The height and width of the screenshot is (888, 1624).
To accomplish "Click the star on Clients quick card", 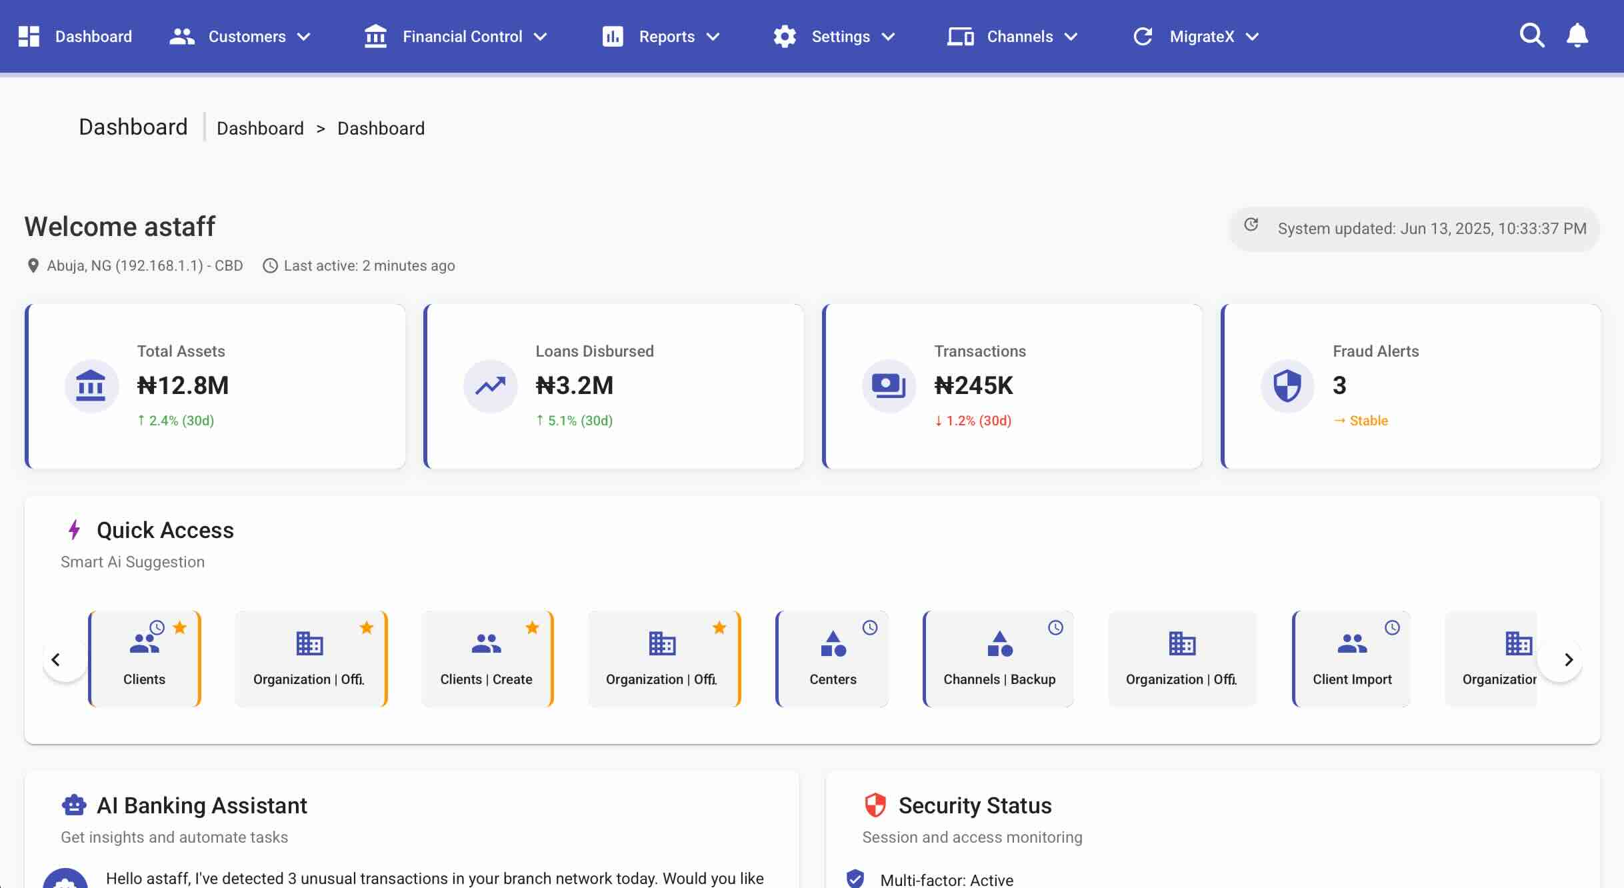I will [180, 627].
